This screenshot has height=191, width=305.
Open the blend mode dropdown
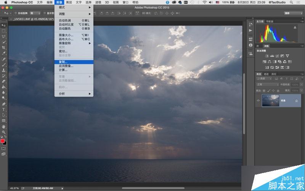(x=268, y=84)
